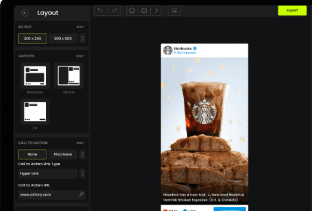Screen dimensions: 312x211
Task: Zoom in on the canvas
Action: pos(144,11)
